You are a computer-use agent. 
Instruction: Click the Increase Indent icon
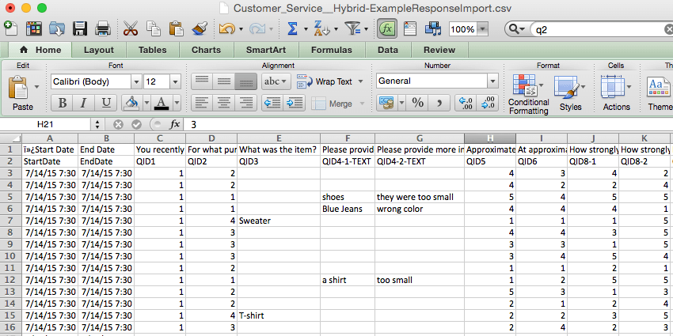pos(294,103)
